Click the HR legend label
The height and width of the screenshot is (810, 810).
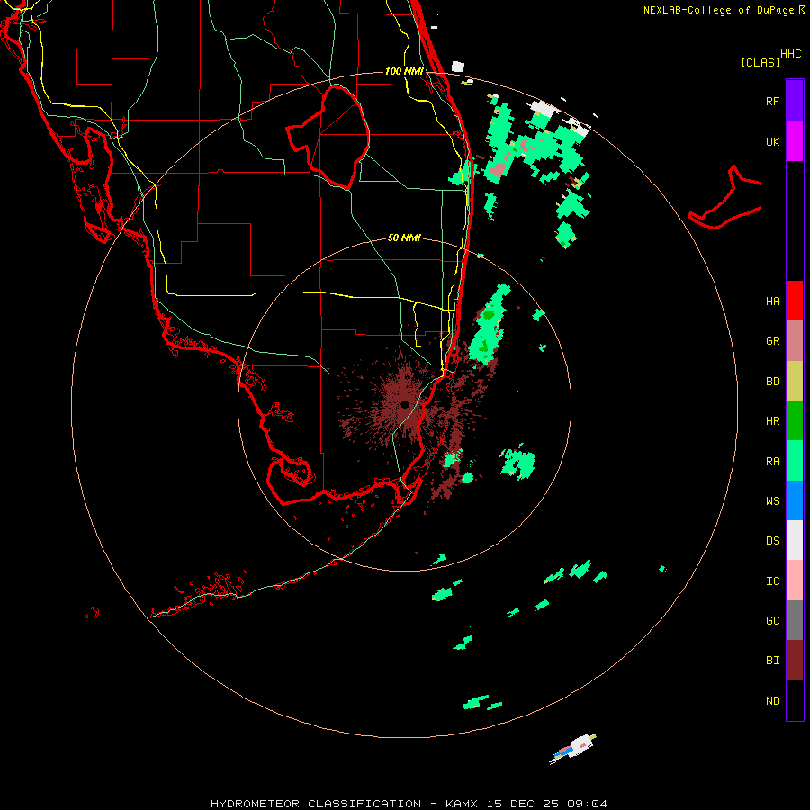pyautogui.click(x=772, y=421)
